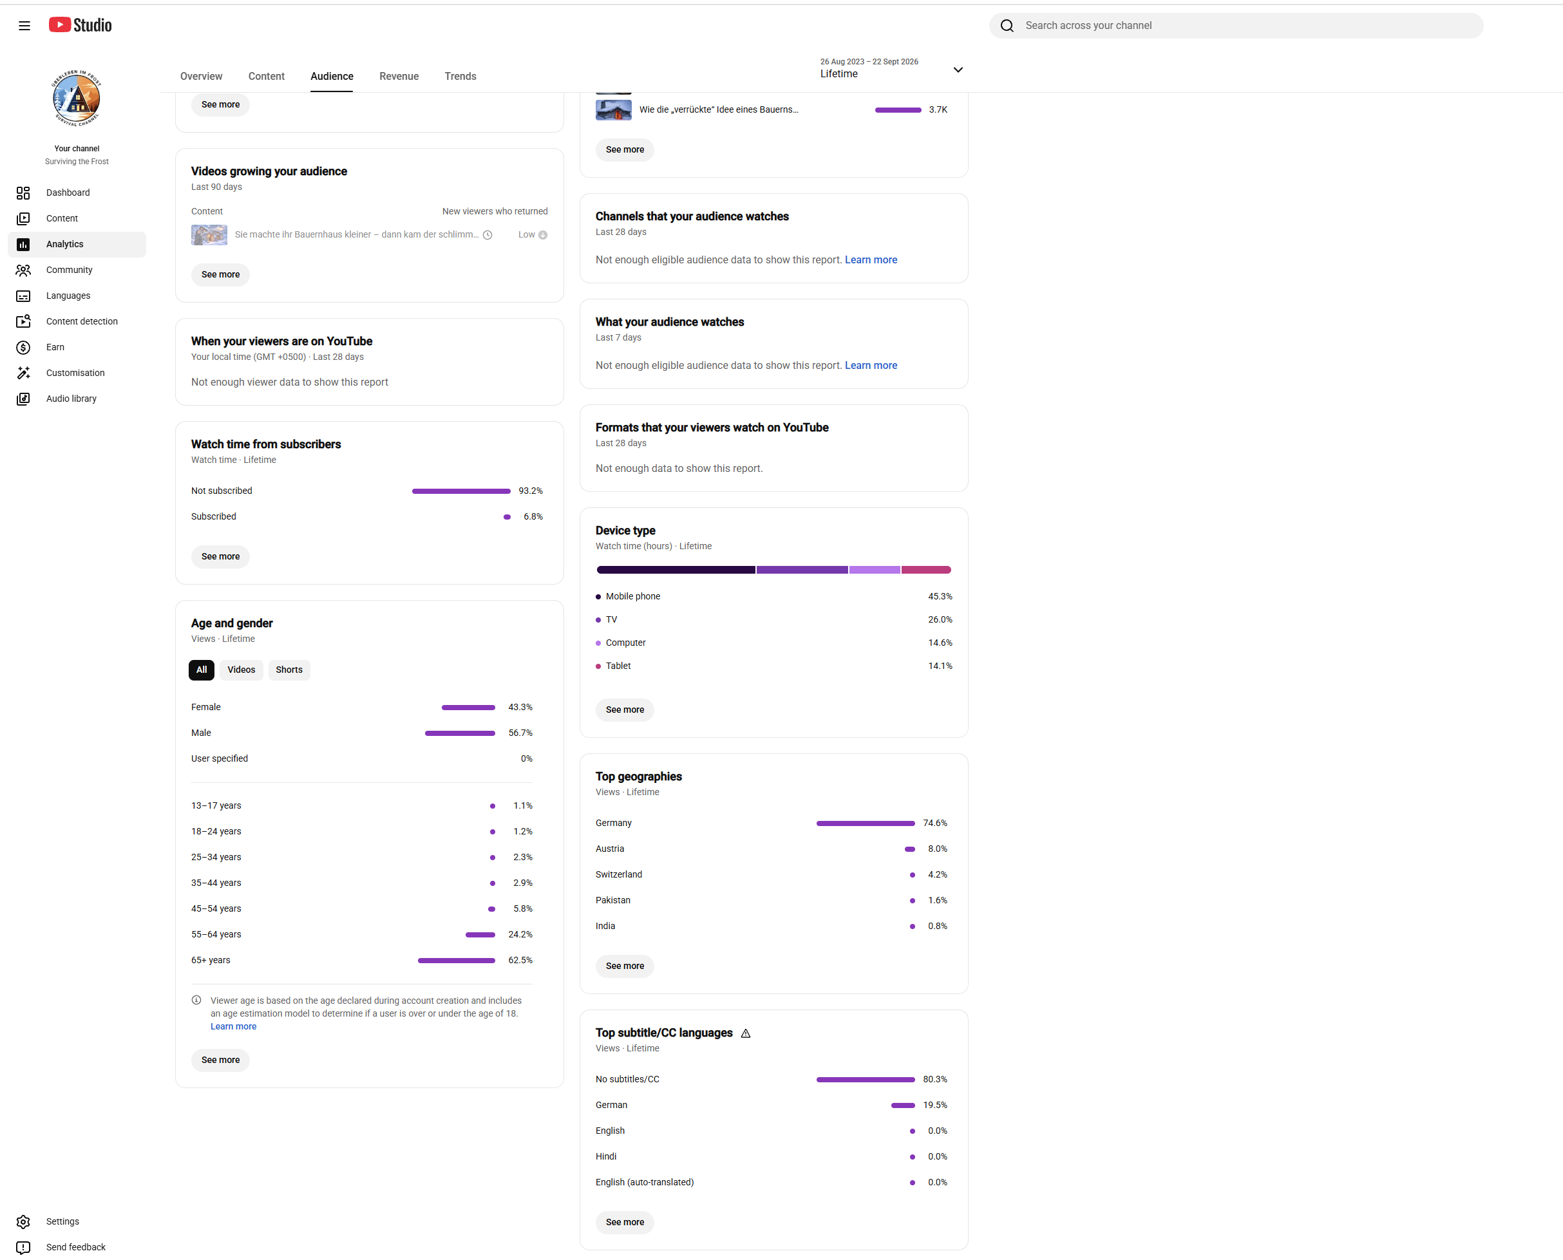Click the No subtitles/CC row
The image size is (1563, 1260).
[771, 1079]
